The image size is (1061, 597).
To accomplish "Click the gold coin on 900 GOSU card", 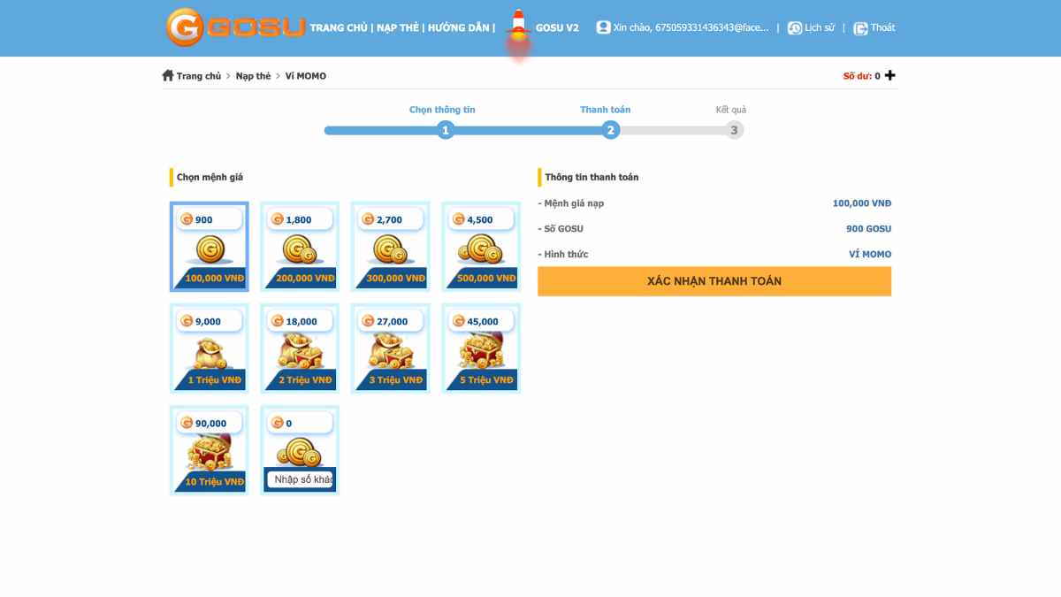I will 210,250.
